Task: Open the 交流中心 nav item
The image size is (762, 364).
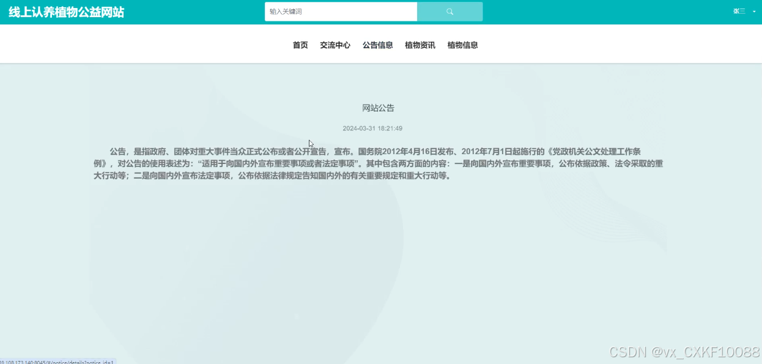Action: [335, 45]
